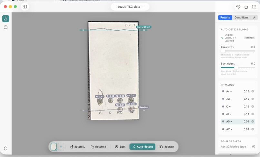Collapse the Co-spot check section
This screenshot has width=260, height=157.
point(254,147)
